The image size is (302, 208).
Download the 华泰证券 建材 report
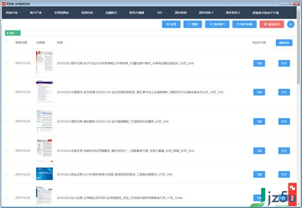tap(259, 151)
